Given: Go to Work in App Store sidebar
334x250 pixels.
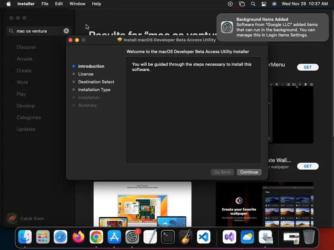Looking at the screenshot, I should point(23,82).
